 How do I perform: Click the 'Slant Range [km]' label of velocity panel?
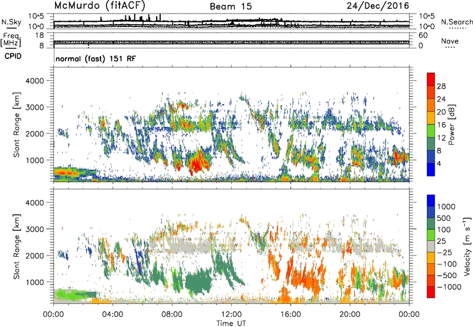click(17, 246)
